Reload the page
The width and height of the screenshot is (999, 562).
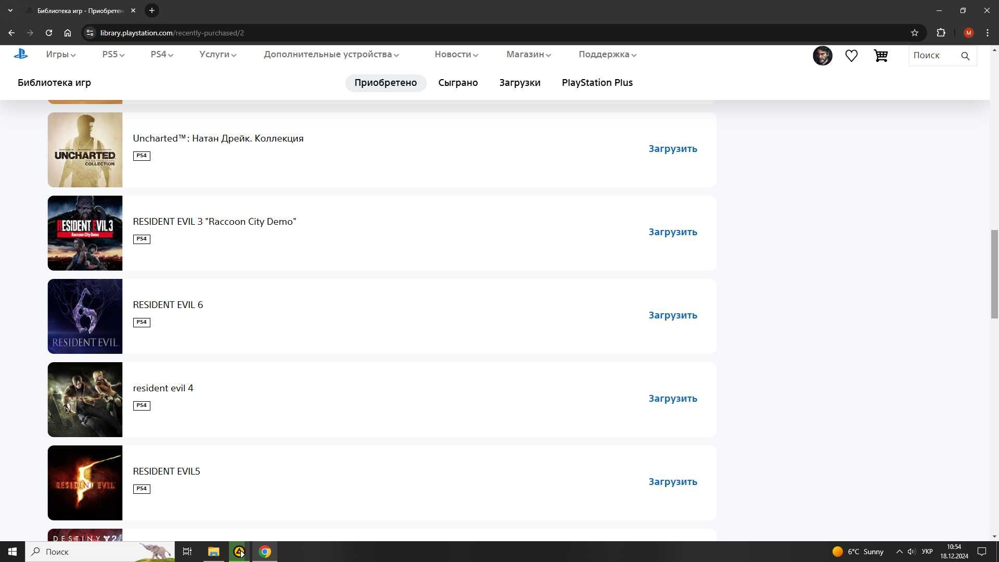49,33
